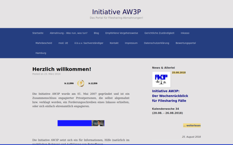Open the Hamburg menu item
Screen dimensions: 233x145
(x=41, y=53)
